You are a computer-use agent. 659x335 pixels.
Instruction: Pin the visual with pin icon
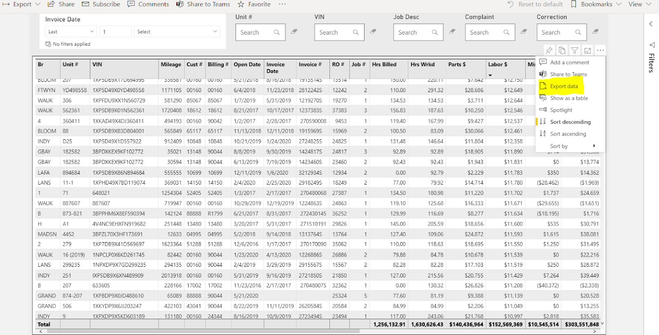click(549, 51)
